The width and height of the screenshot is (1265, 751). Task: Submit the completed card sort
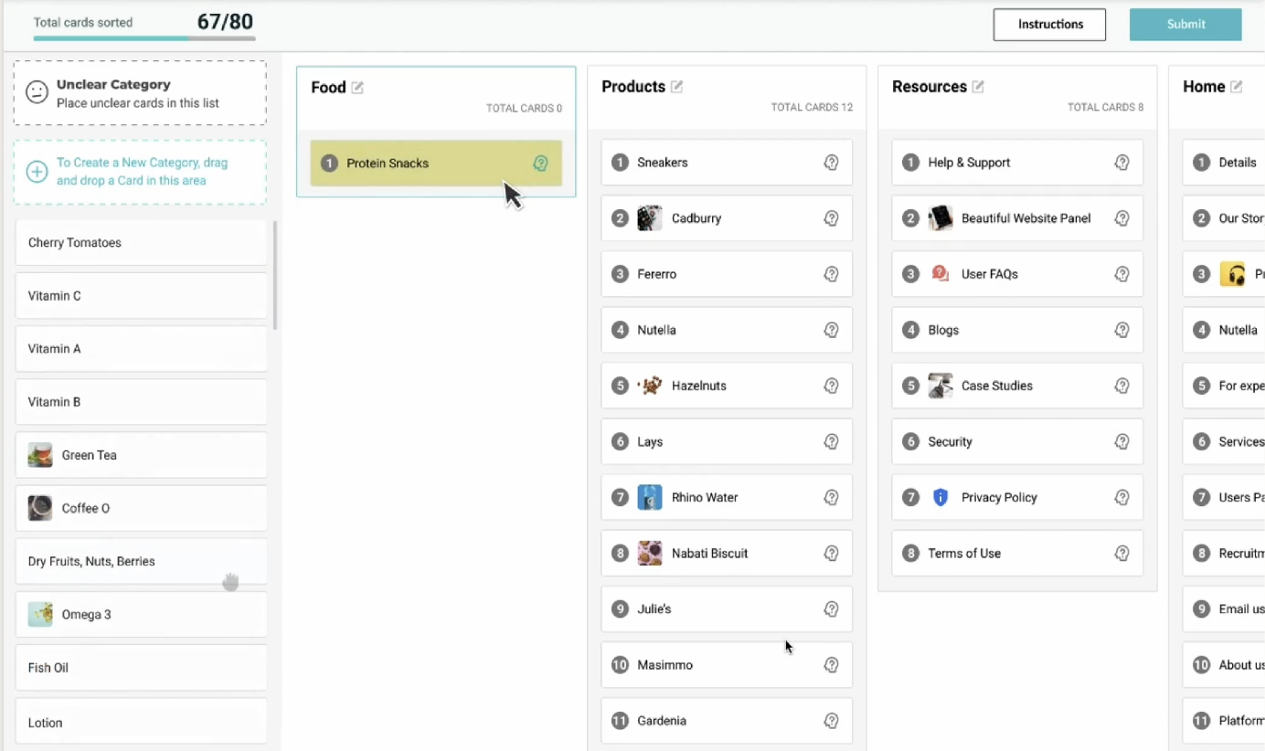pyautogui.click(x=1185, y=25)
